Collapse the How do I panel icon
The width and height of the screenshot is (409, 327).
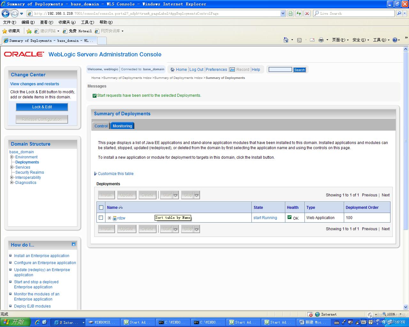(73, 244)
